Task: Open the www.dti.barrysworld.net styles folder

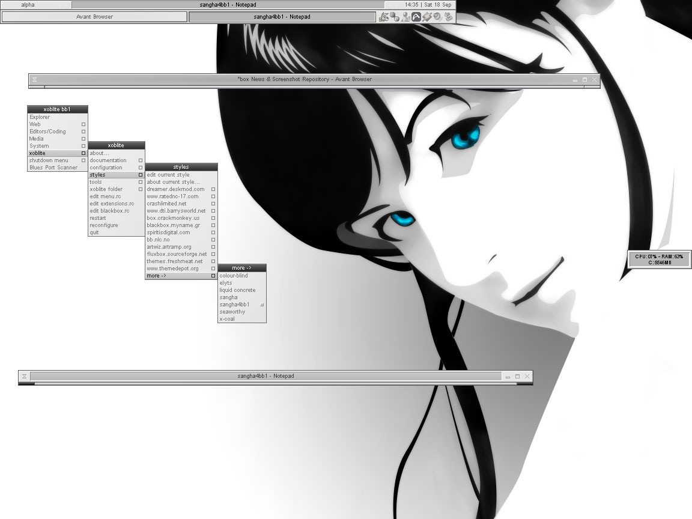Action: 181,211
